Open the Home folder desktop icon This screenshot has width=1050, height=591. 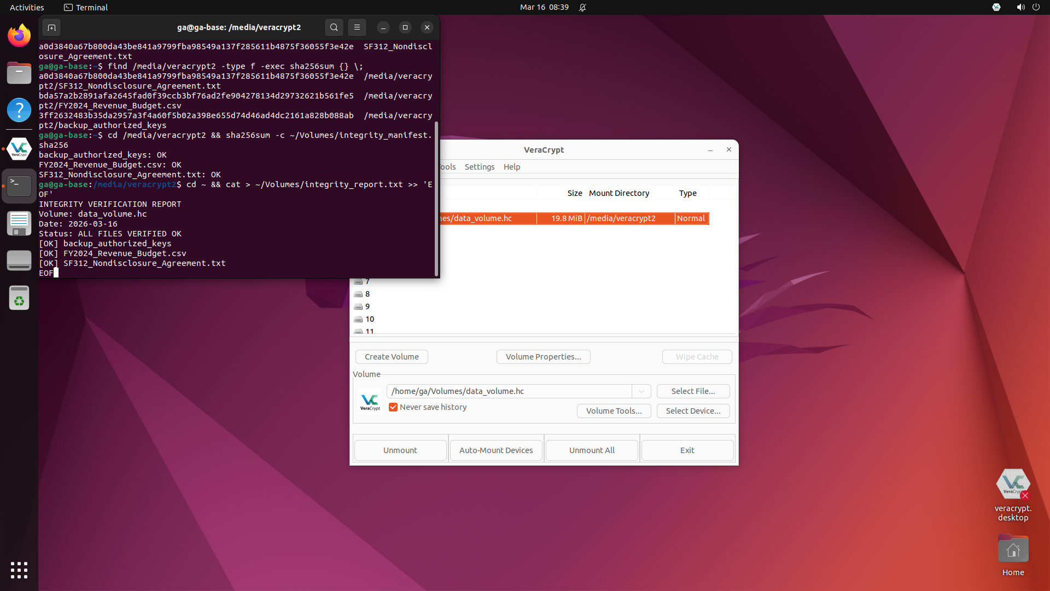coord(1013,548)
